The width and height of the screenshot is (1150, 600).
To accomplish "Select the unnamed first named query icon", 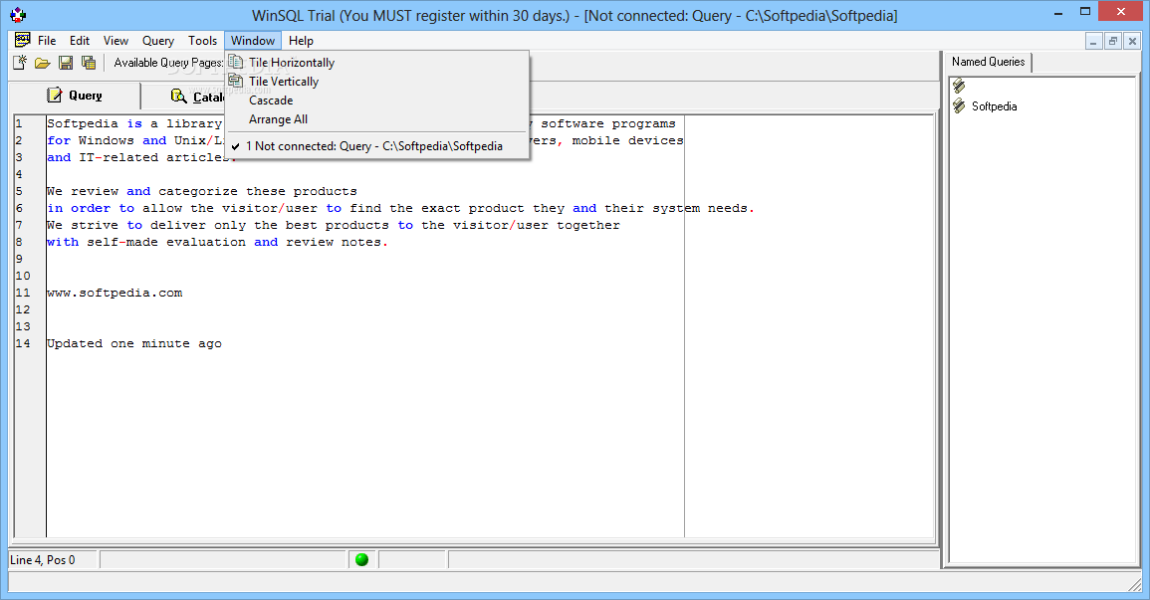I will 959,87.
